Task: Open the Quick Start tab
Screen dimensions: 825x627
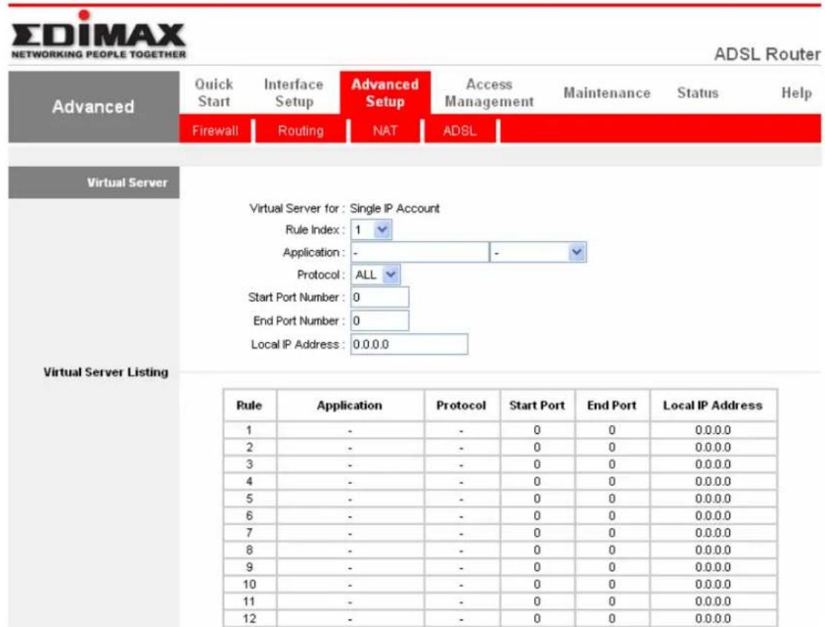Action: pos(214,93)
